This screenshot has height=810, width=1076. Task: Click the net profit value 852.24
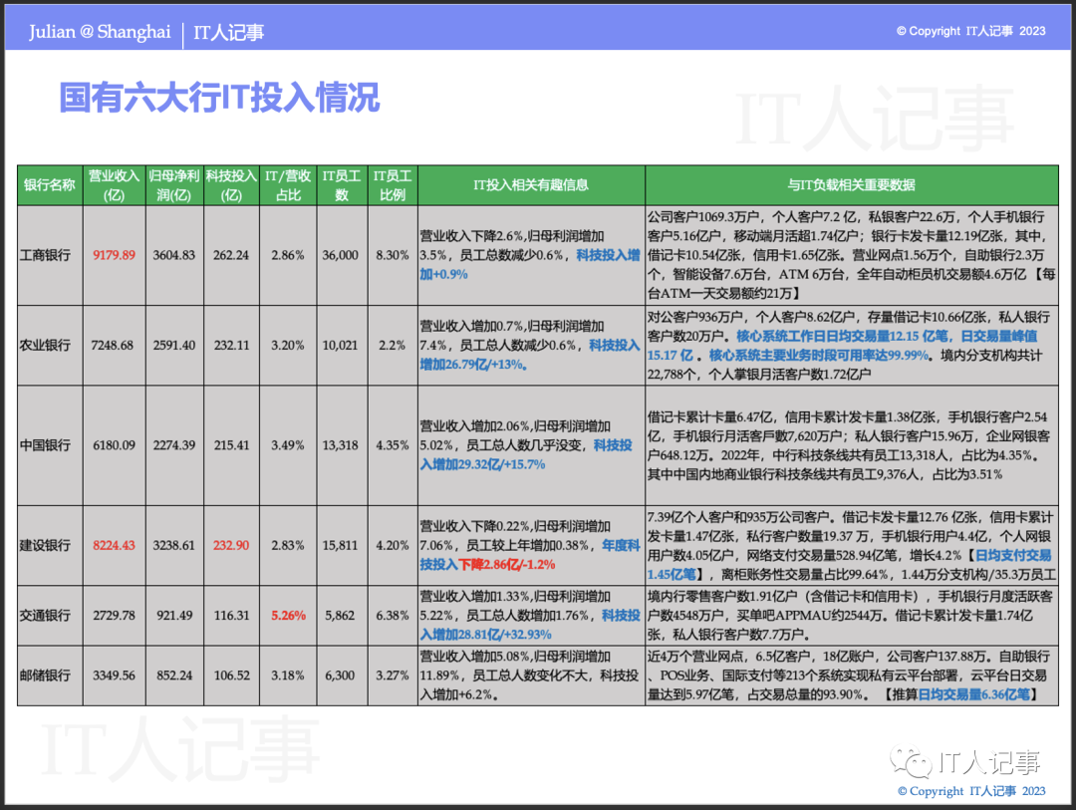tap(174, 675)
